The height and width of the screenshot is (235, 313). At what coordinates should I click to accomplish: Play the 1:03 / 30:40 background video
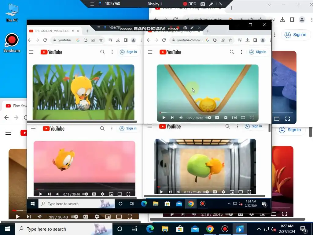coord(17,217)
